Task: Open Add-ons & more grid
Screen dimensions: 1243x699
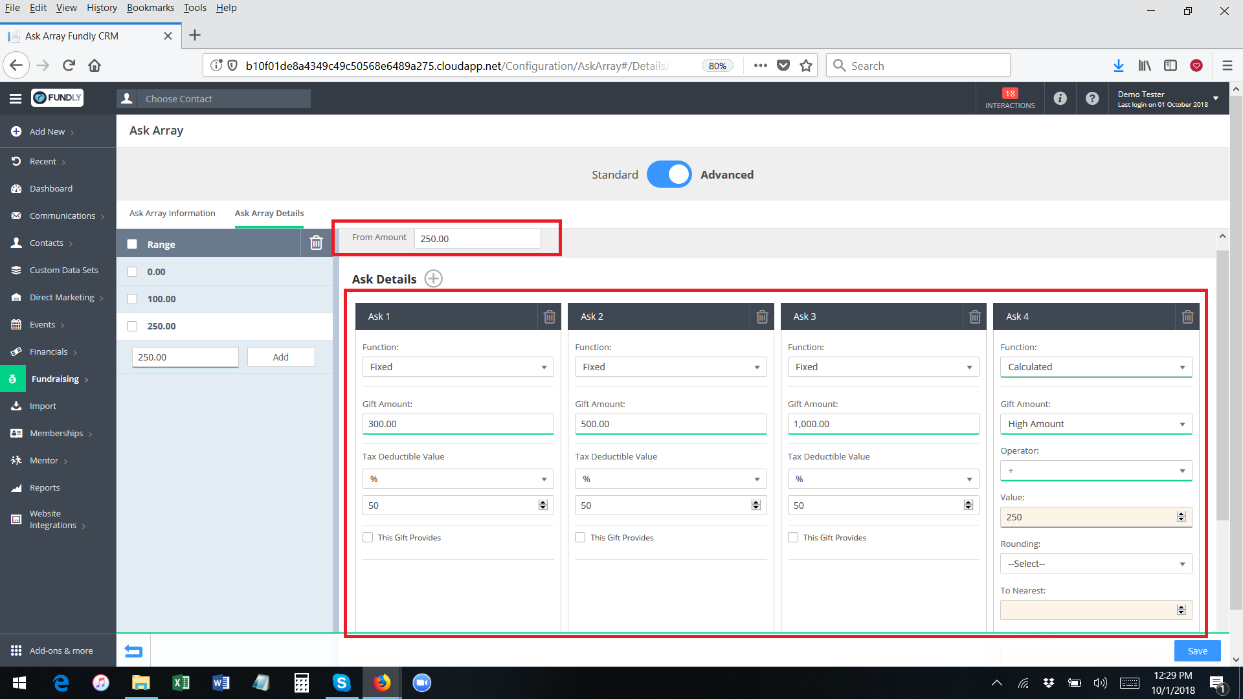Action: click(16, 650)
